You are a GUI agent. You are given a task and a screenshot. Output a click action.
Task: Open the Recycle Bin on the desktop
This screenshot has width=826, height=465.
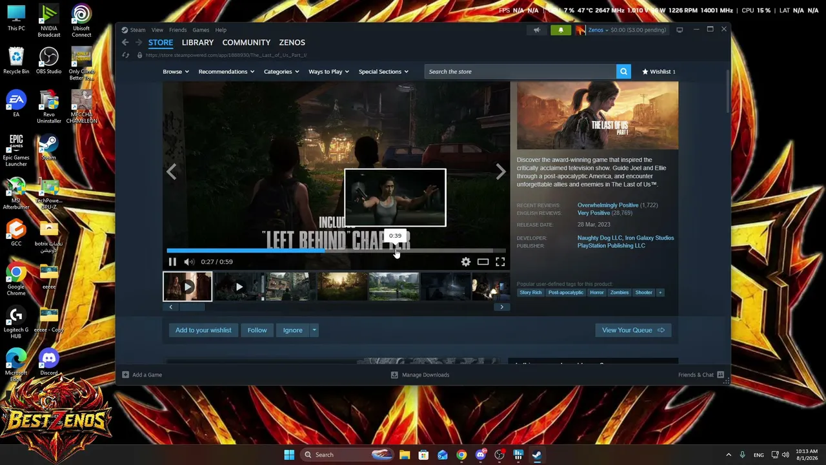click(x=16, y=61)
